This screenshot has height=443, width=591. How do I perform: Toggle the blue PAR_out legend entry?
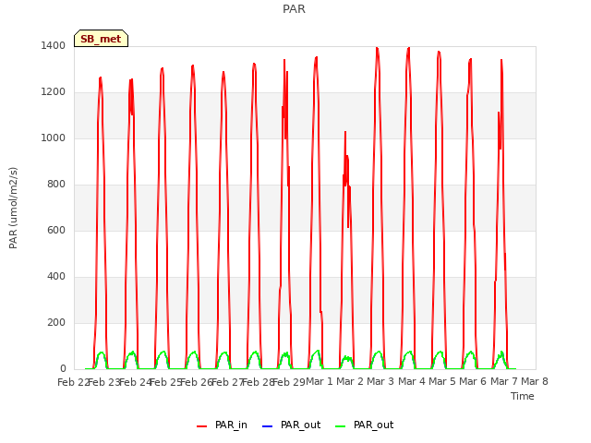(x=291, y=425)
